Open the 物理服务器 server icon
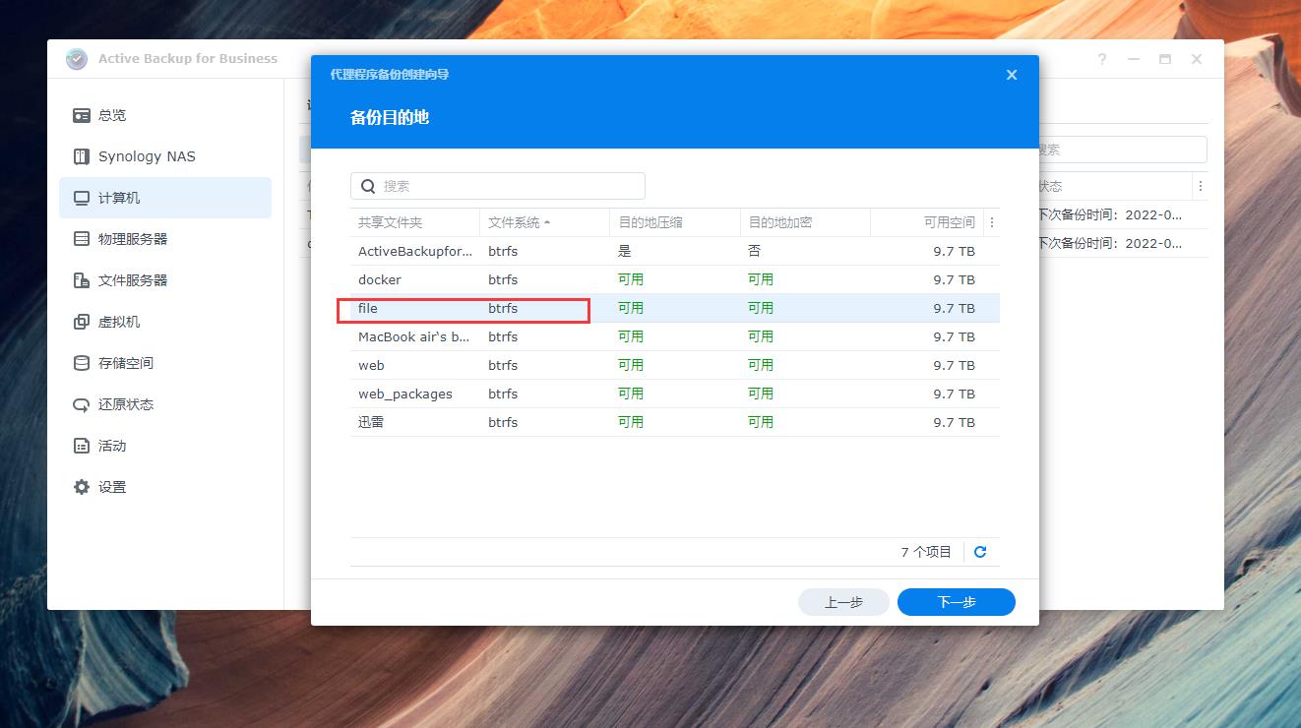This screenshot has width=1301, height=728. (82, 239)
